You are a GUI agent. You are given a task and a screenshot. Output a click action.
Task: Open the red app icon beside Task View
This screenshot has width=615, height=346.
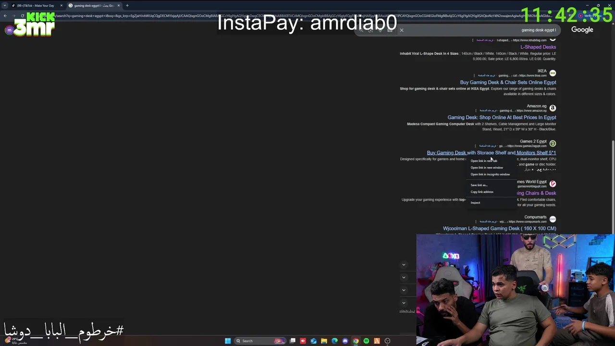pyautogui.click(x=303, y=341)
